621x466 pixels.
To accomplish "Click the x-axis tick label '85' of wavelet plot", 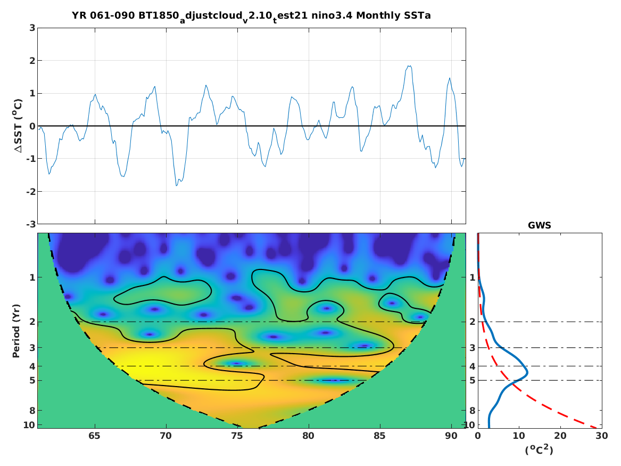I will tap(379, 436).
